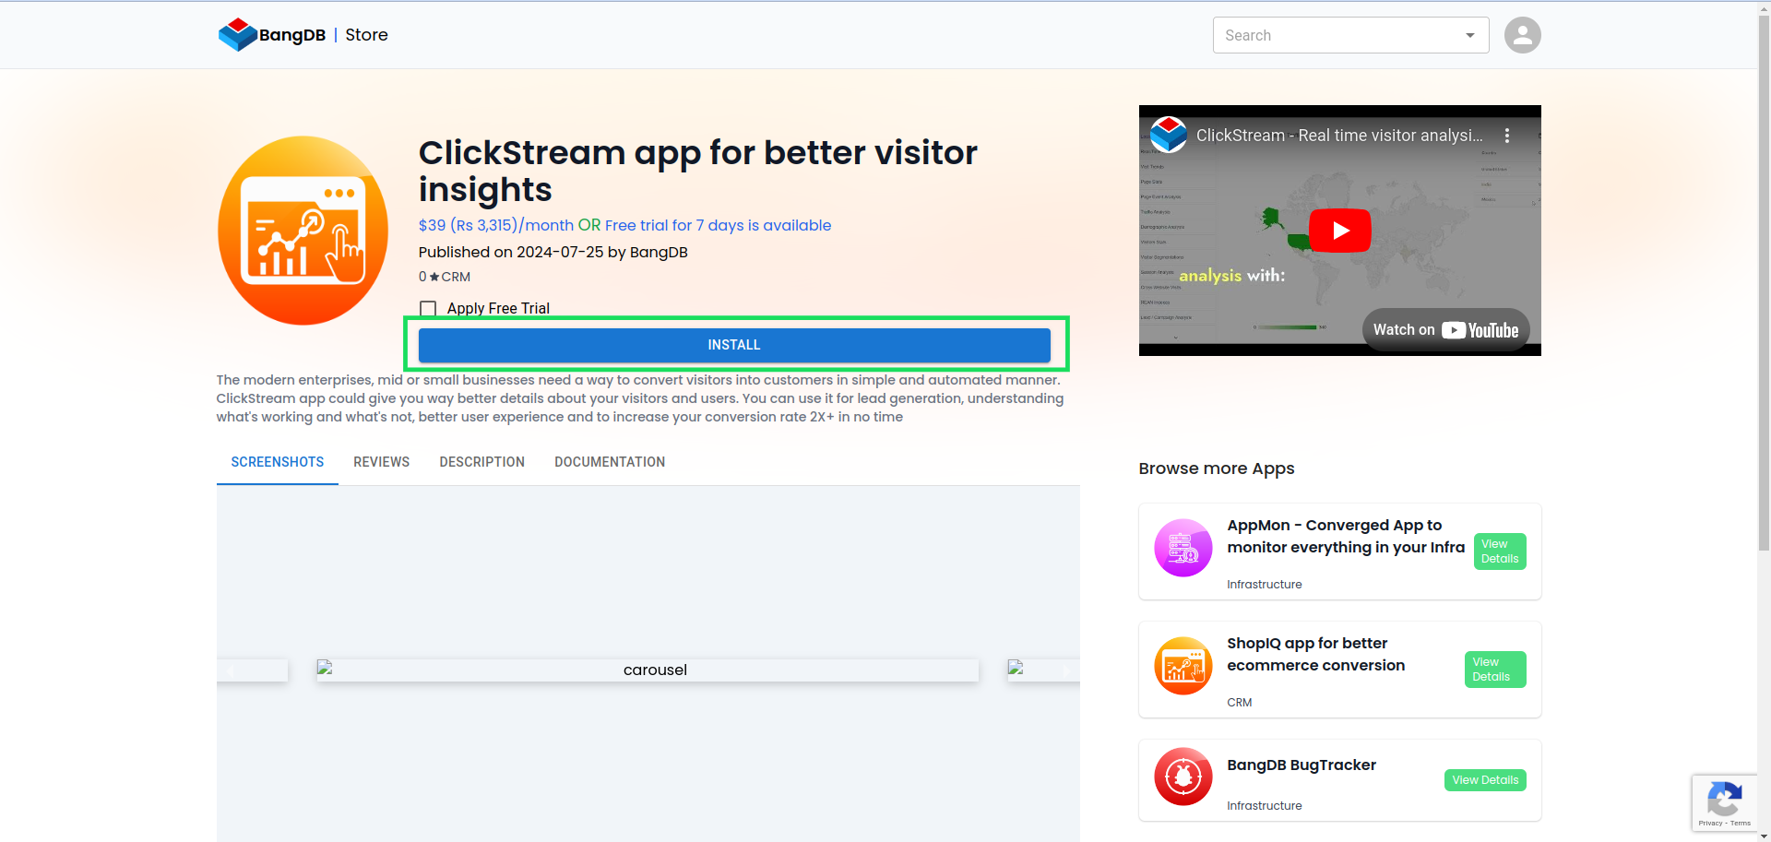Screen dimensions: 1771x842
Task: Expand the Search dropdown arrow
Action: [1470, 35]
